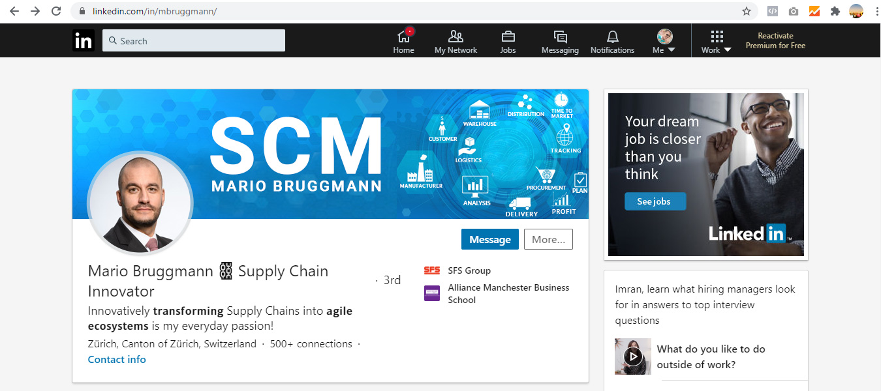The image size is (881, 391).
Task: Click the 3rd degree connection badge
Action: [392, 280]
